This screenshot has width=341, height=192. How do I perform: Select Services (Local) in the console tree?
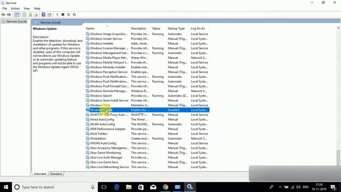pos(17,21)
